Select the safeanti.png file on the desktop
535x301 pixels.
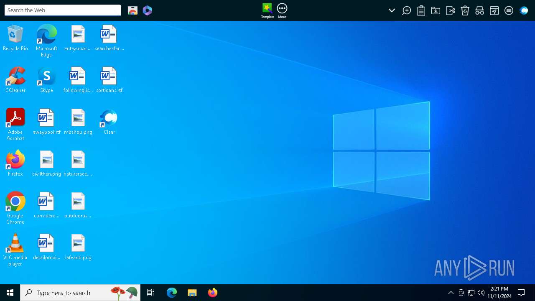point(78,247)
